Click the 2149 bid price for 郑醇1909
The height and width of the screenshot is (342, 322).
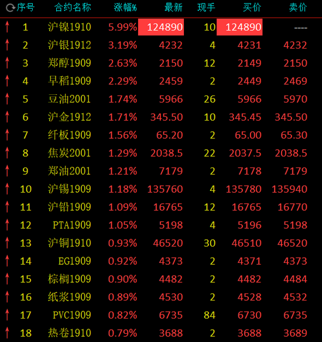(249, 63)
